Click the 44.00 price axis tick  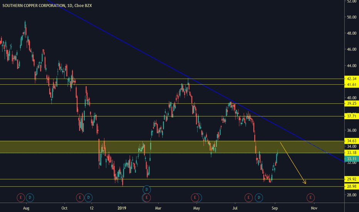[x=352, y=66]
